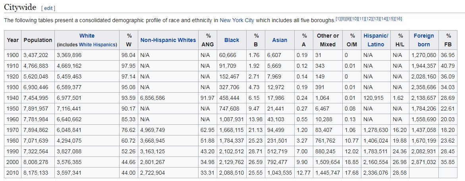Click the % ANG column header

pyautogui.click(x=208, y=40)
